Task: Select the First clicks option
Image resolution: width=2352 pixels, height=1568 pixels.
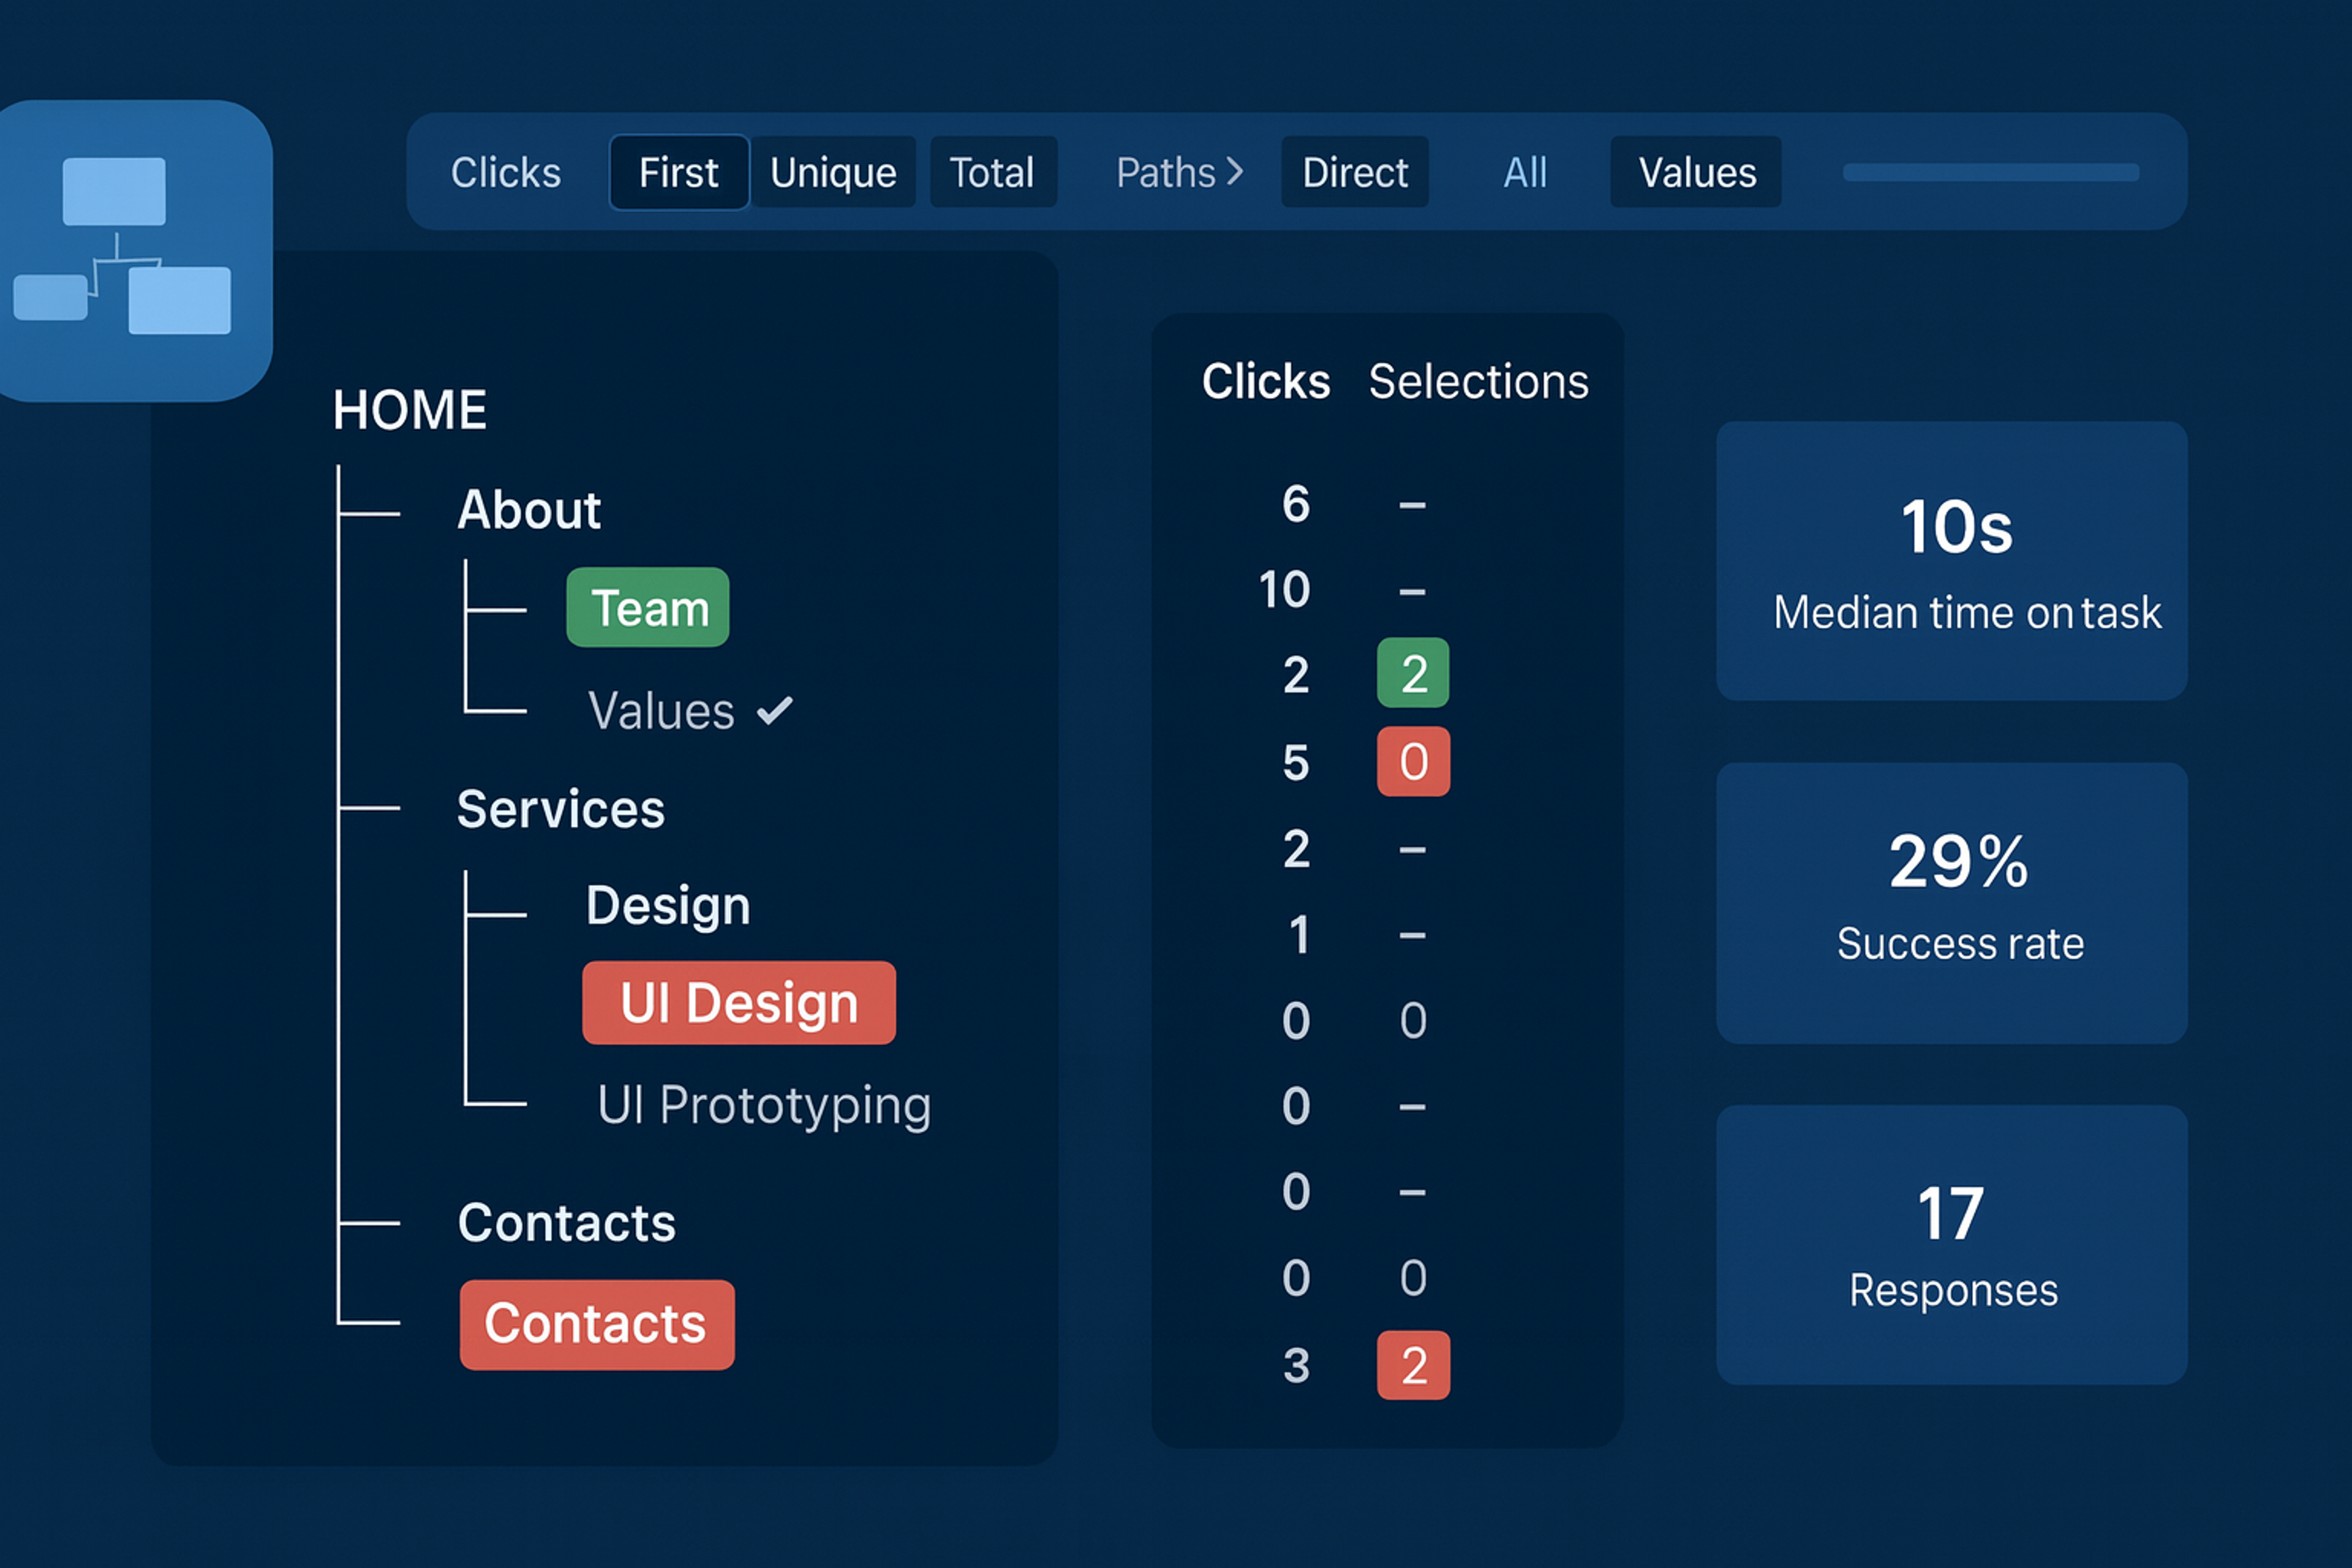Action: pos(679,172)
